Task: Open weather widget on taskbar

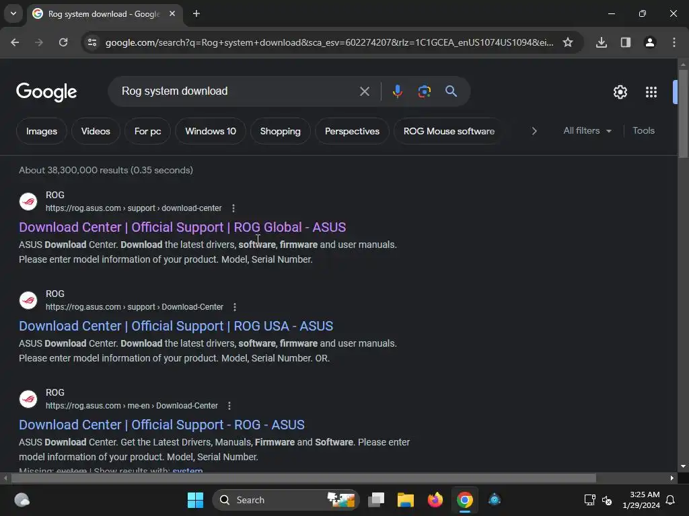Action: click(x=22, y=500)
